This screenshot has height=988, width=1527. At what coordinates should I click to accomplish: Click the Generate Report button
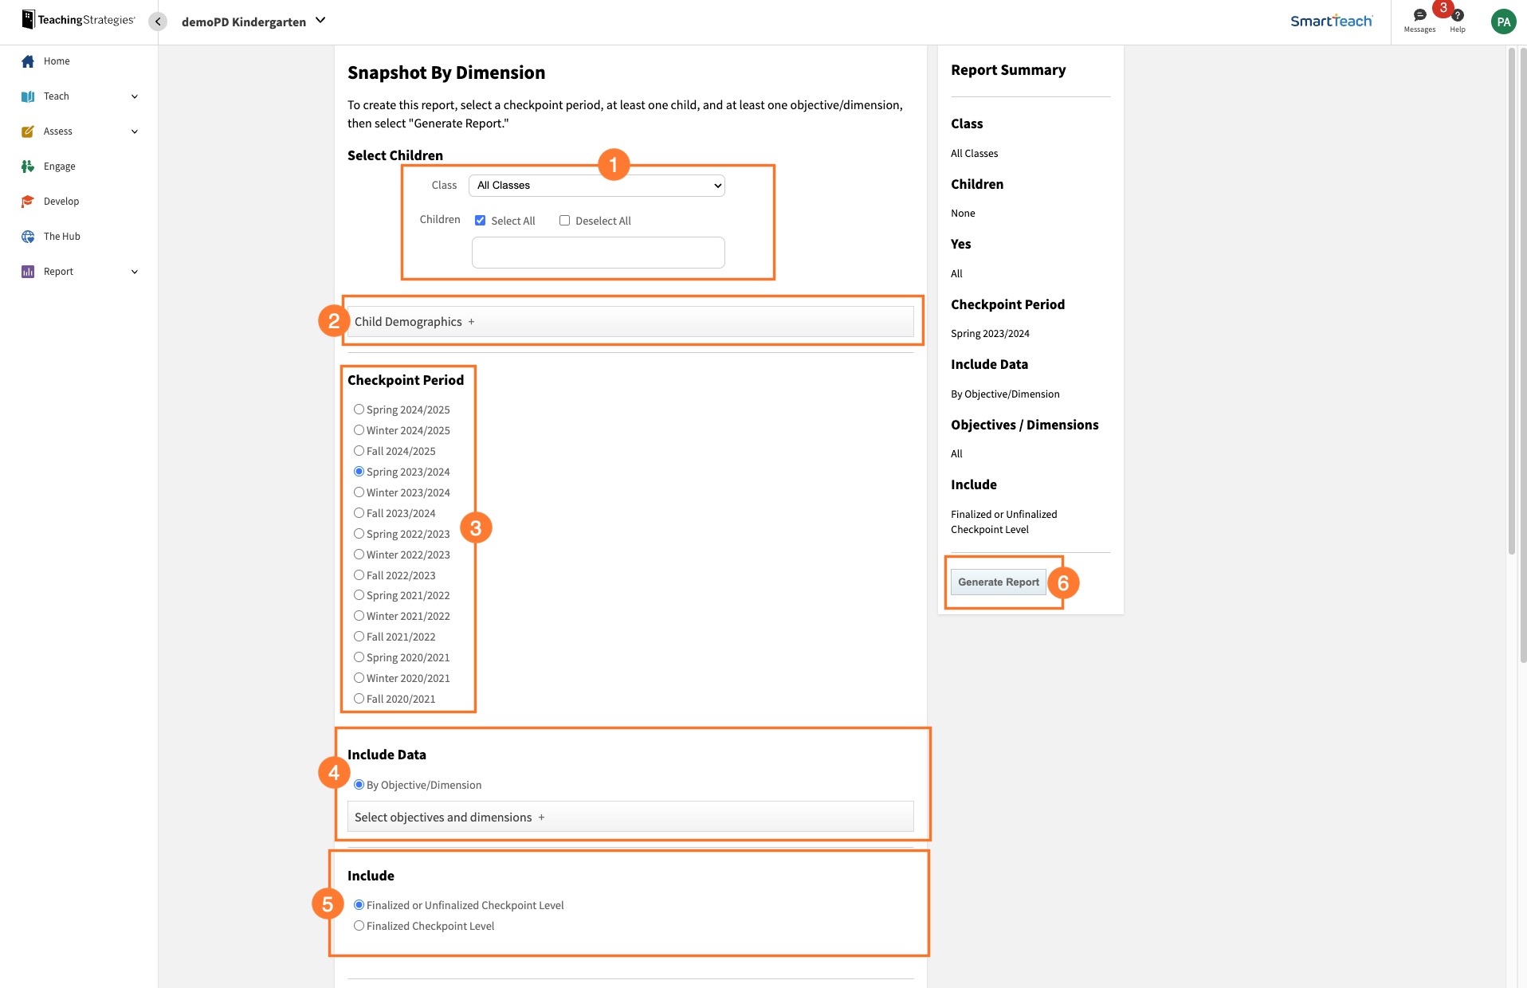998,582
